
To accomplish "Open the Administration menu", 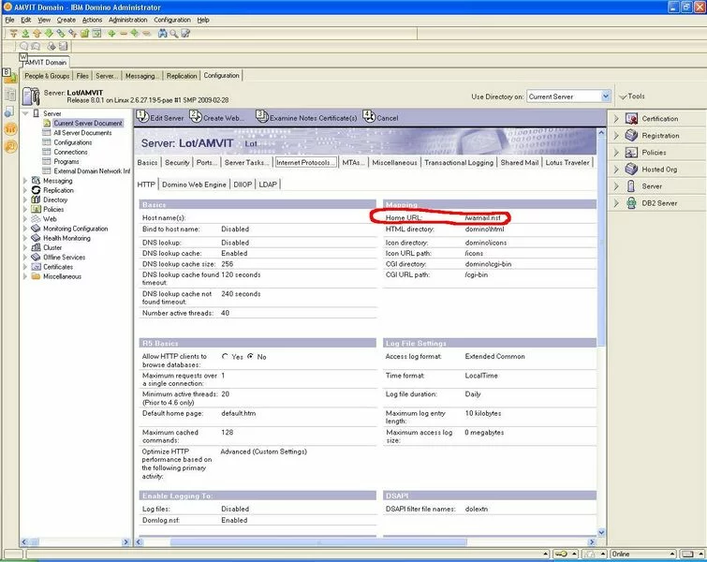I will pos(127,20).
